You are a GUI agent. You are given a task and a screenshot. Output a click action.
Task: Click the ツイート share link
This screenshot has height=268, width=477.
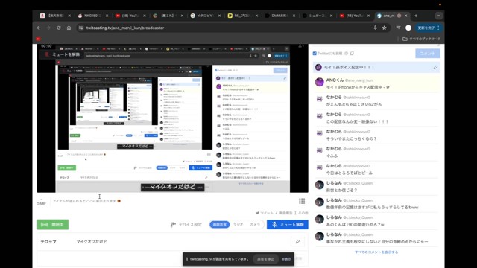tap(265, 213)
